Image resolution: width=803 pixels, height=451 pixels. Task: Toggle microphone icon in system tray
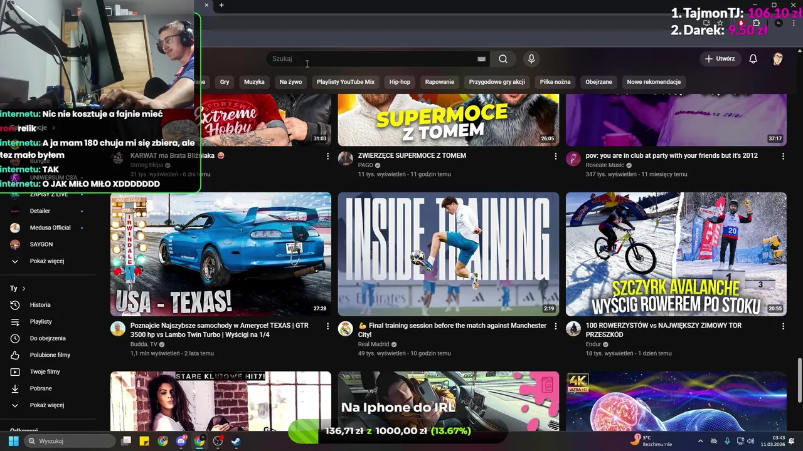point(727,441)
